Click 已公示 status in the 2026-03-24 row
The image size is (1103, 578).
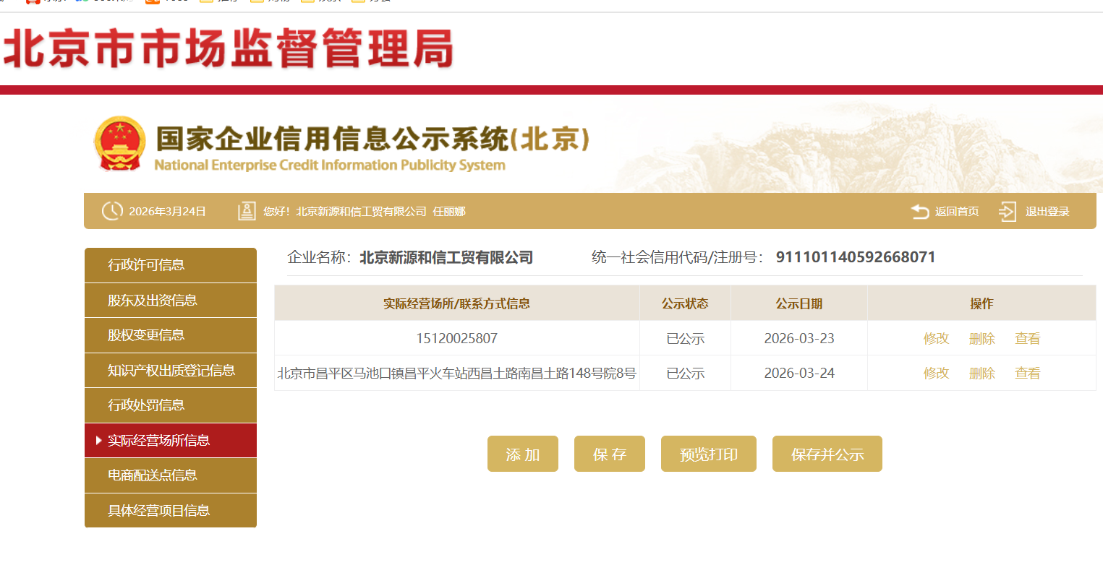point(685,373)
